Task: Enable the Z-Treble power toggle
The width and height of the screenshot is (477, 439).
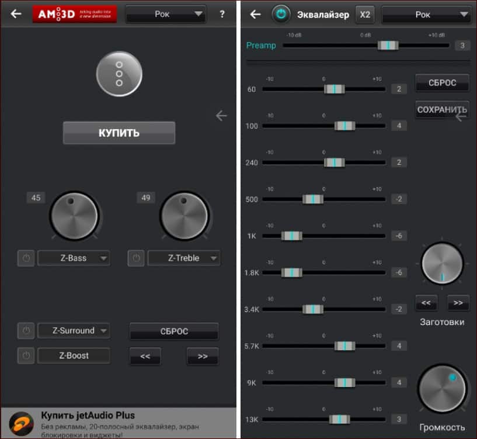Action: (x=136, y=258)
